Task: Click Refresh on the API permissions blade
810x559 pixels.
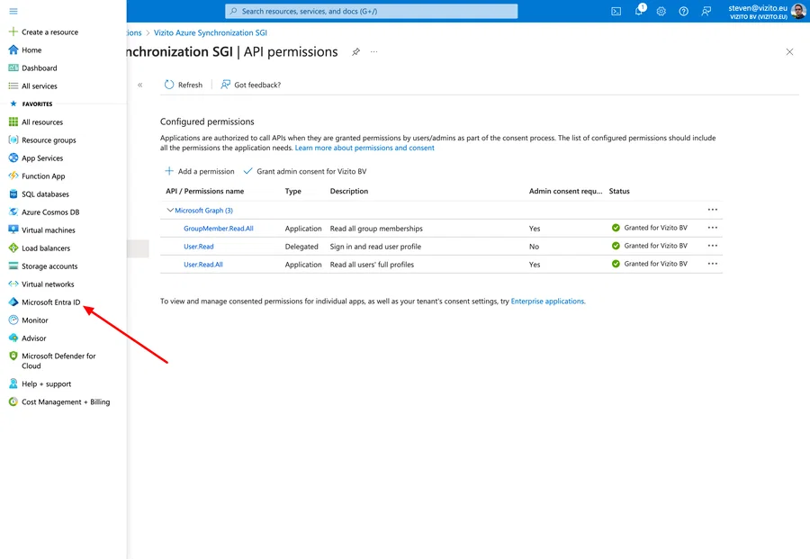Action: pyautogui.click(x=183, y=84)
